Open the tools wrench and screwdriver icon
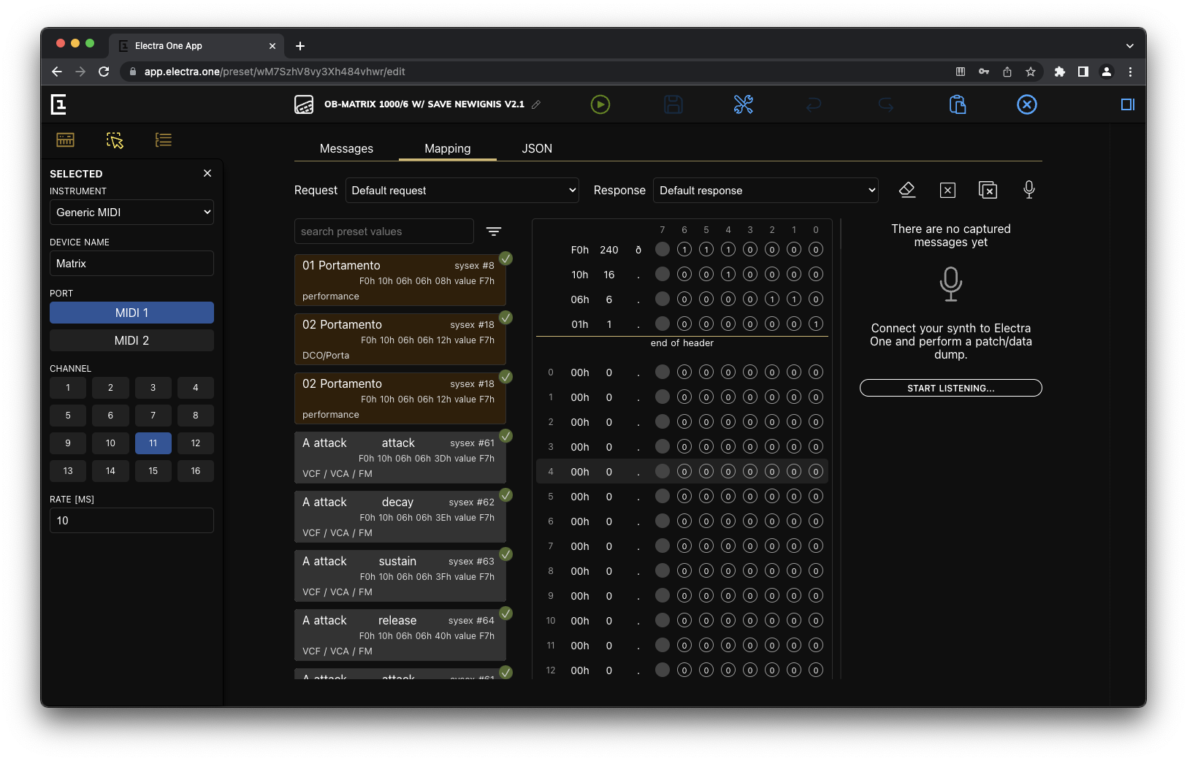Image resolution: width=1187 pixels, height=761 pixels. [743, 104]
